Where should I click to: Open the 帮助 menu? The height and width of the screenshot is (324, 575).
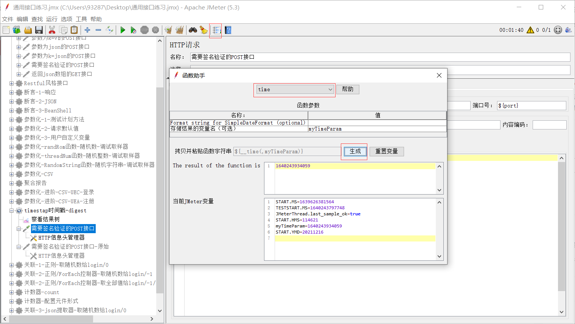[96, 19]
